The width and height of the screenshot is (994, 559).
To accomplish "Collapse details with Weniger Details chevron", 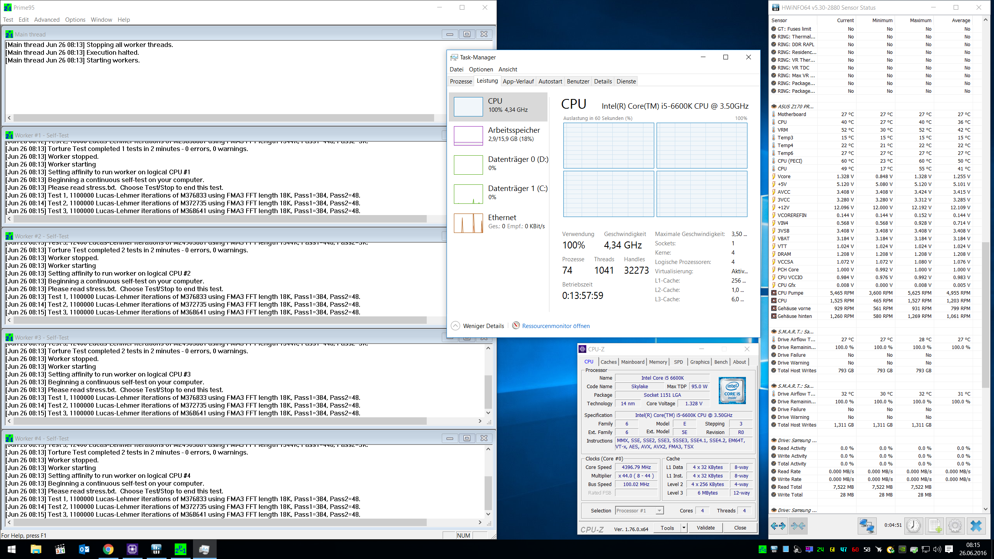I will [456, 326].
